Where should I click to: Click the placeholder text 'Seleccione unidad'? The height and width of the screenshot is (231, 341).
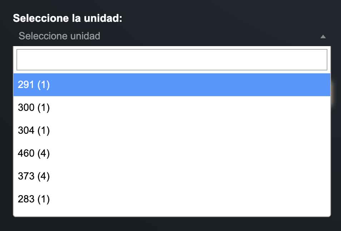pos(59,36)
